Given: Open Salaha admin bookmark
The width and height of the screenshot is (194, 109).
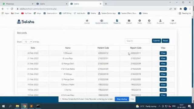Looking at the screenshot, I should [50, 13].
